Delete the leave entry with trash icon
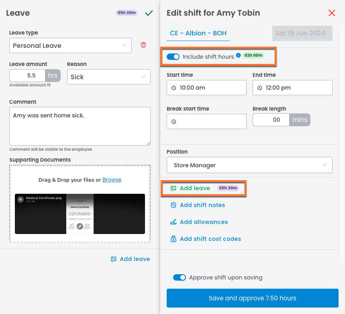The width and height of the screenshot is (345, 314). tap(143, 45)
